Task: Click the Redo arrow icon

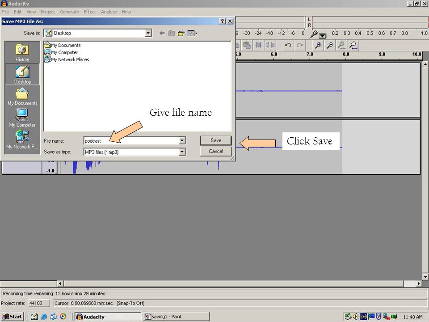Action: [x=299, y=45]
